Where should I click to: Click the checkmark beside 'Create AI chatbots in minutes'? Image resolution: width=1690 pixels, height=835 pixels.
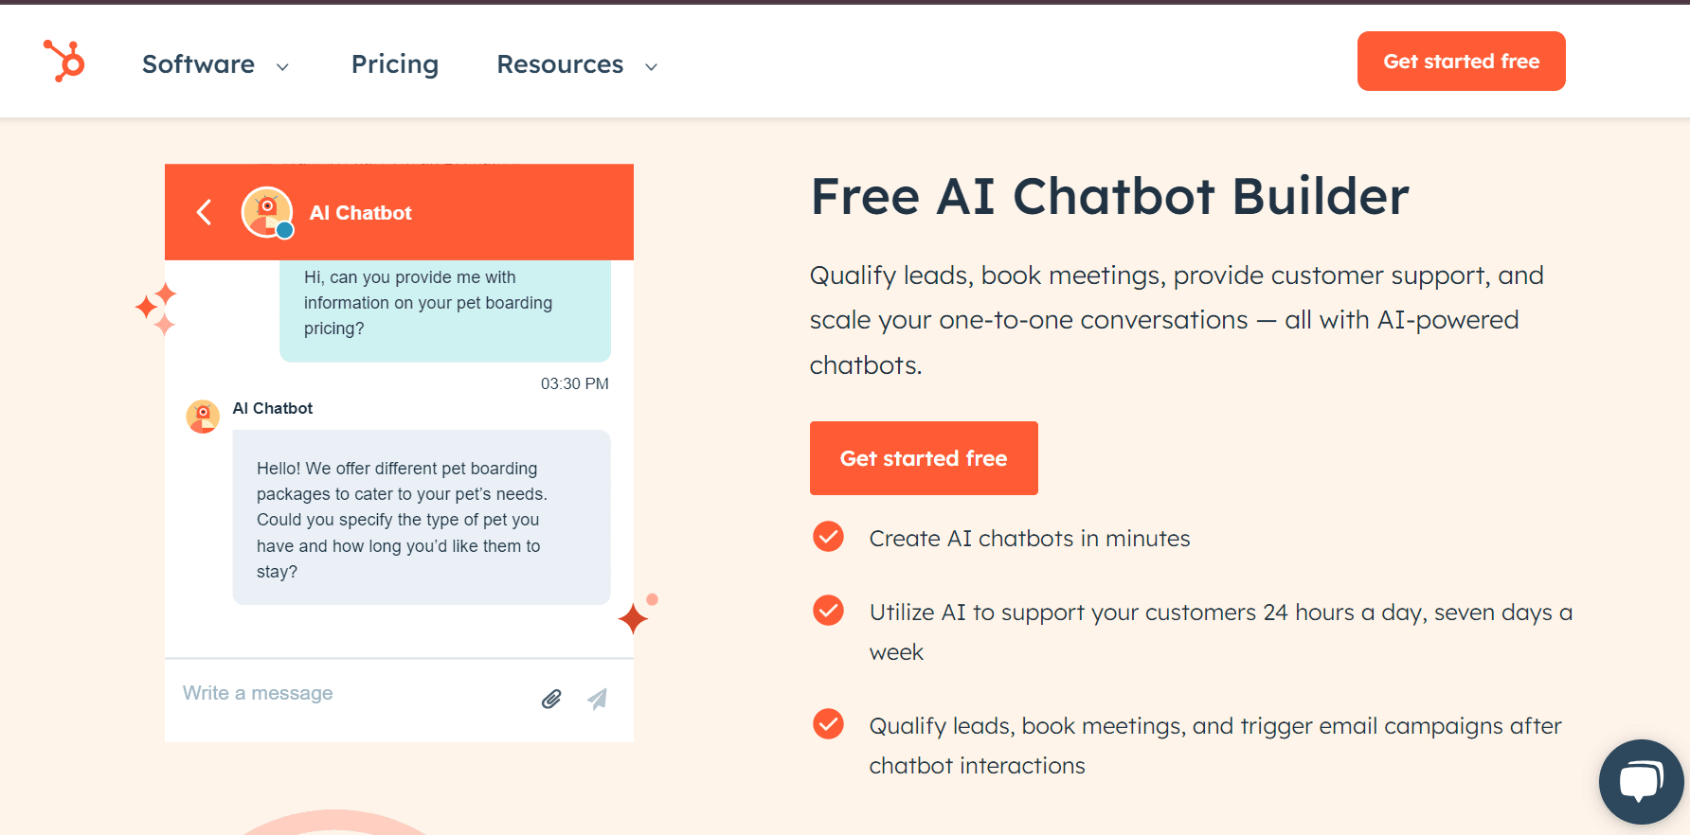828,536
